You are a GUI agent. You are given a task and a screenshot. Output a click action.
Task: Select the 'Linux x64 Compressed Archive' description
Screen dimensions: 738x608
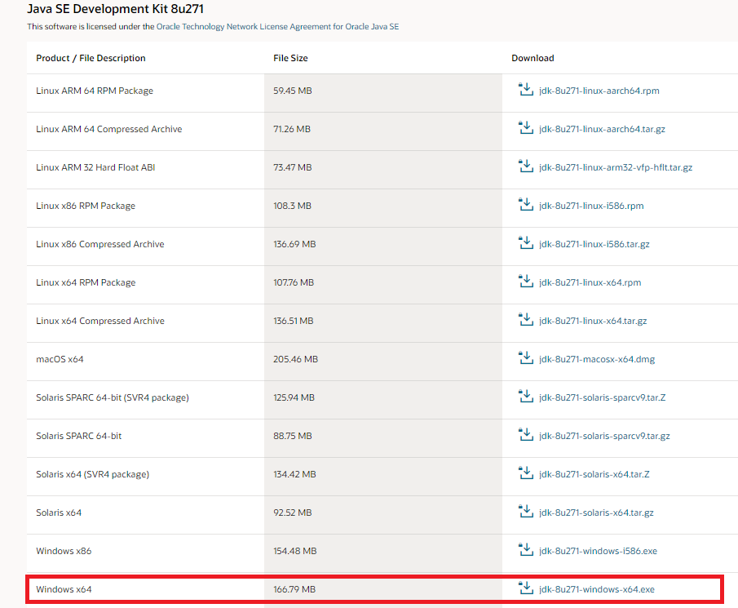tap(100, 321)
